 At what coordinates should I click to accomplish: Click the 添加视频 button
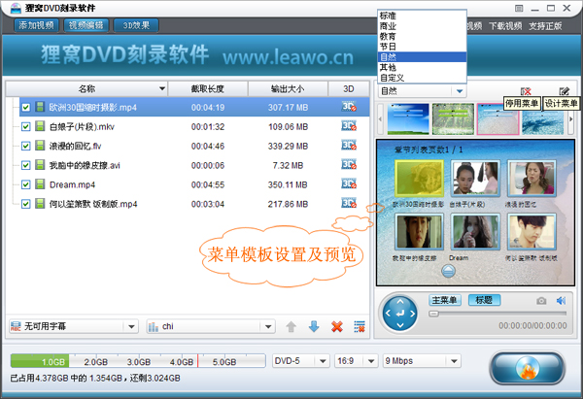pos(36,25)
